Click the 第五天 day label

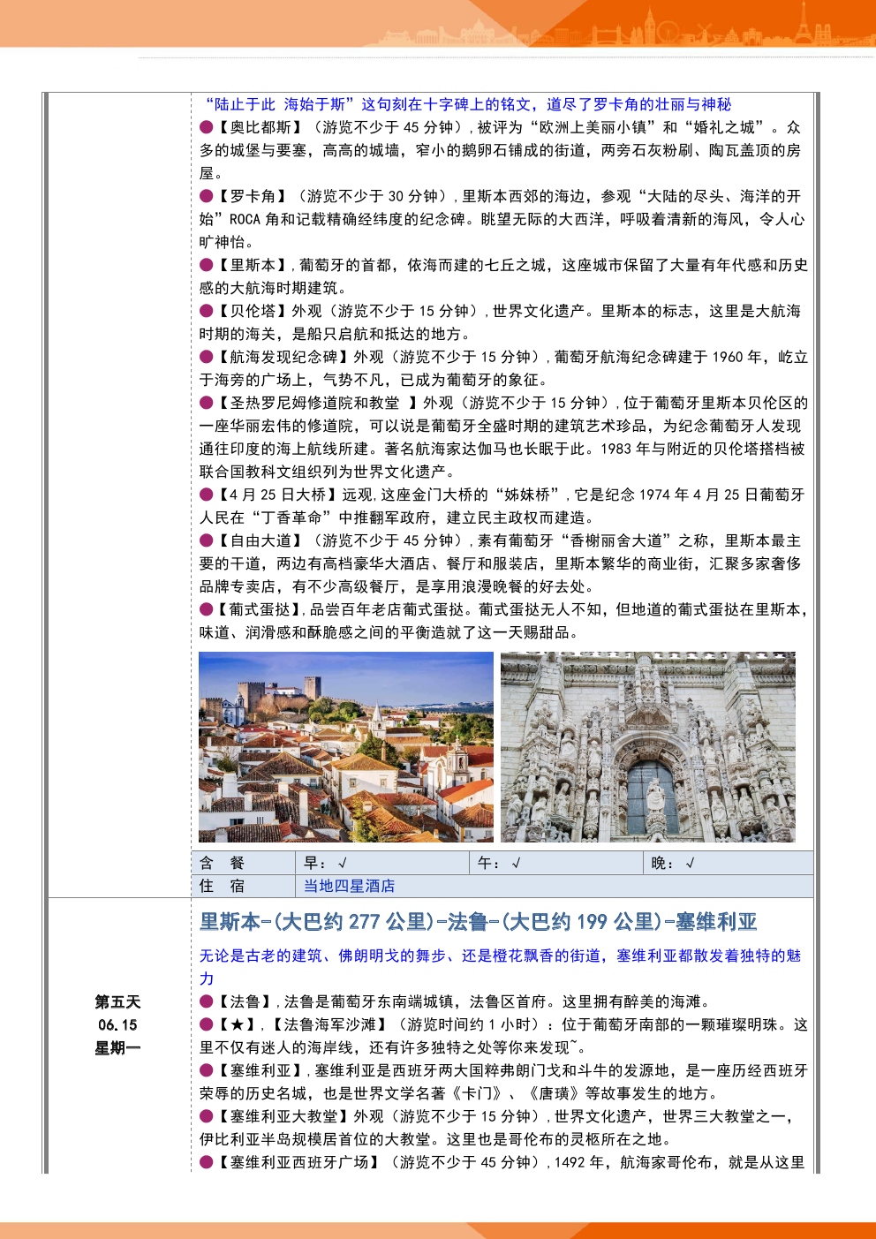coord(117,1001)
